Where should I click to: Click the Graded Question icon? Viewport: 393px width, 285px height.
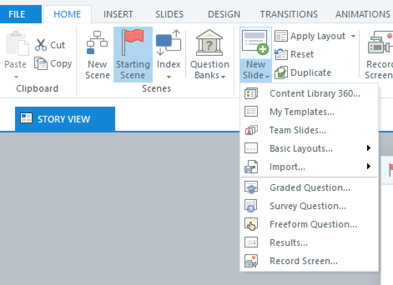click(251, 187)
